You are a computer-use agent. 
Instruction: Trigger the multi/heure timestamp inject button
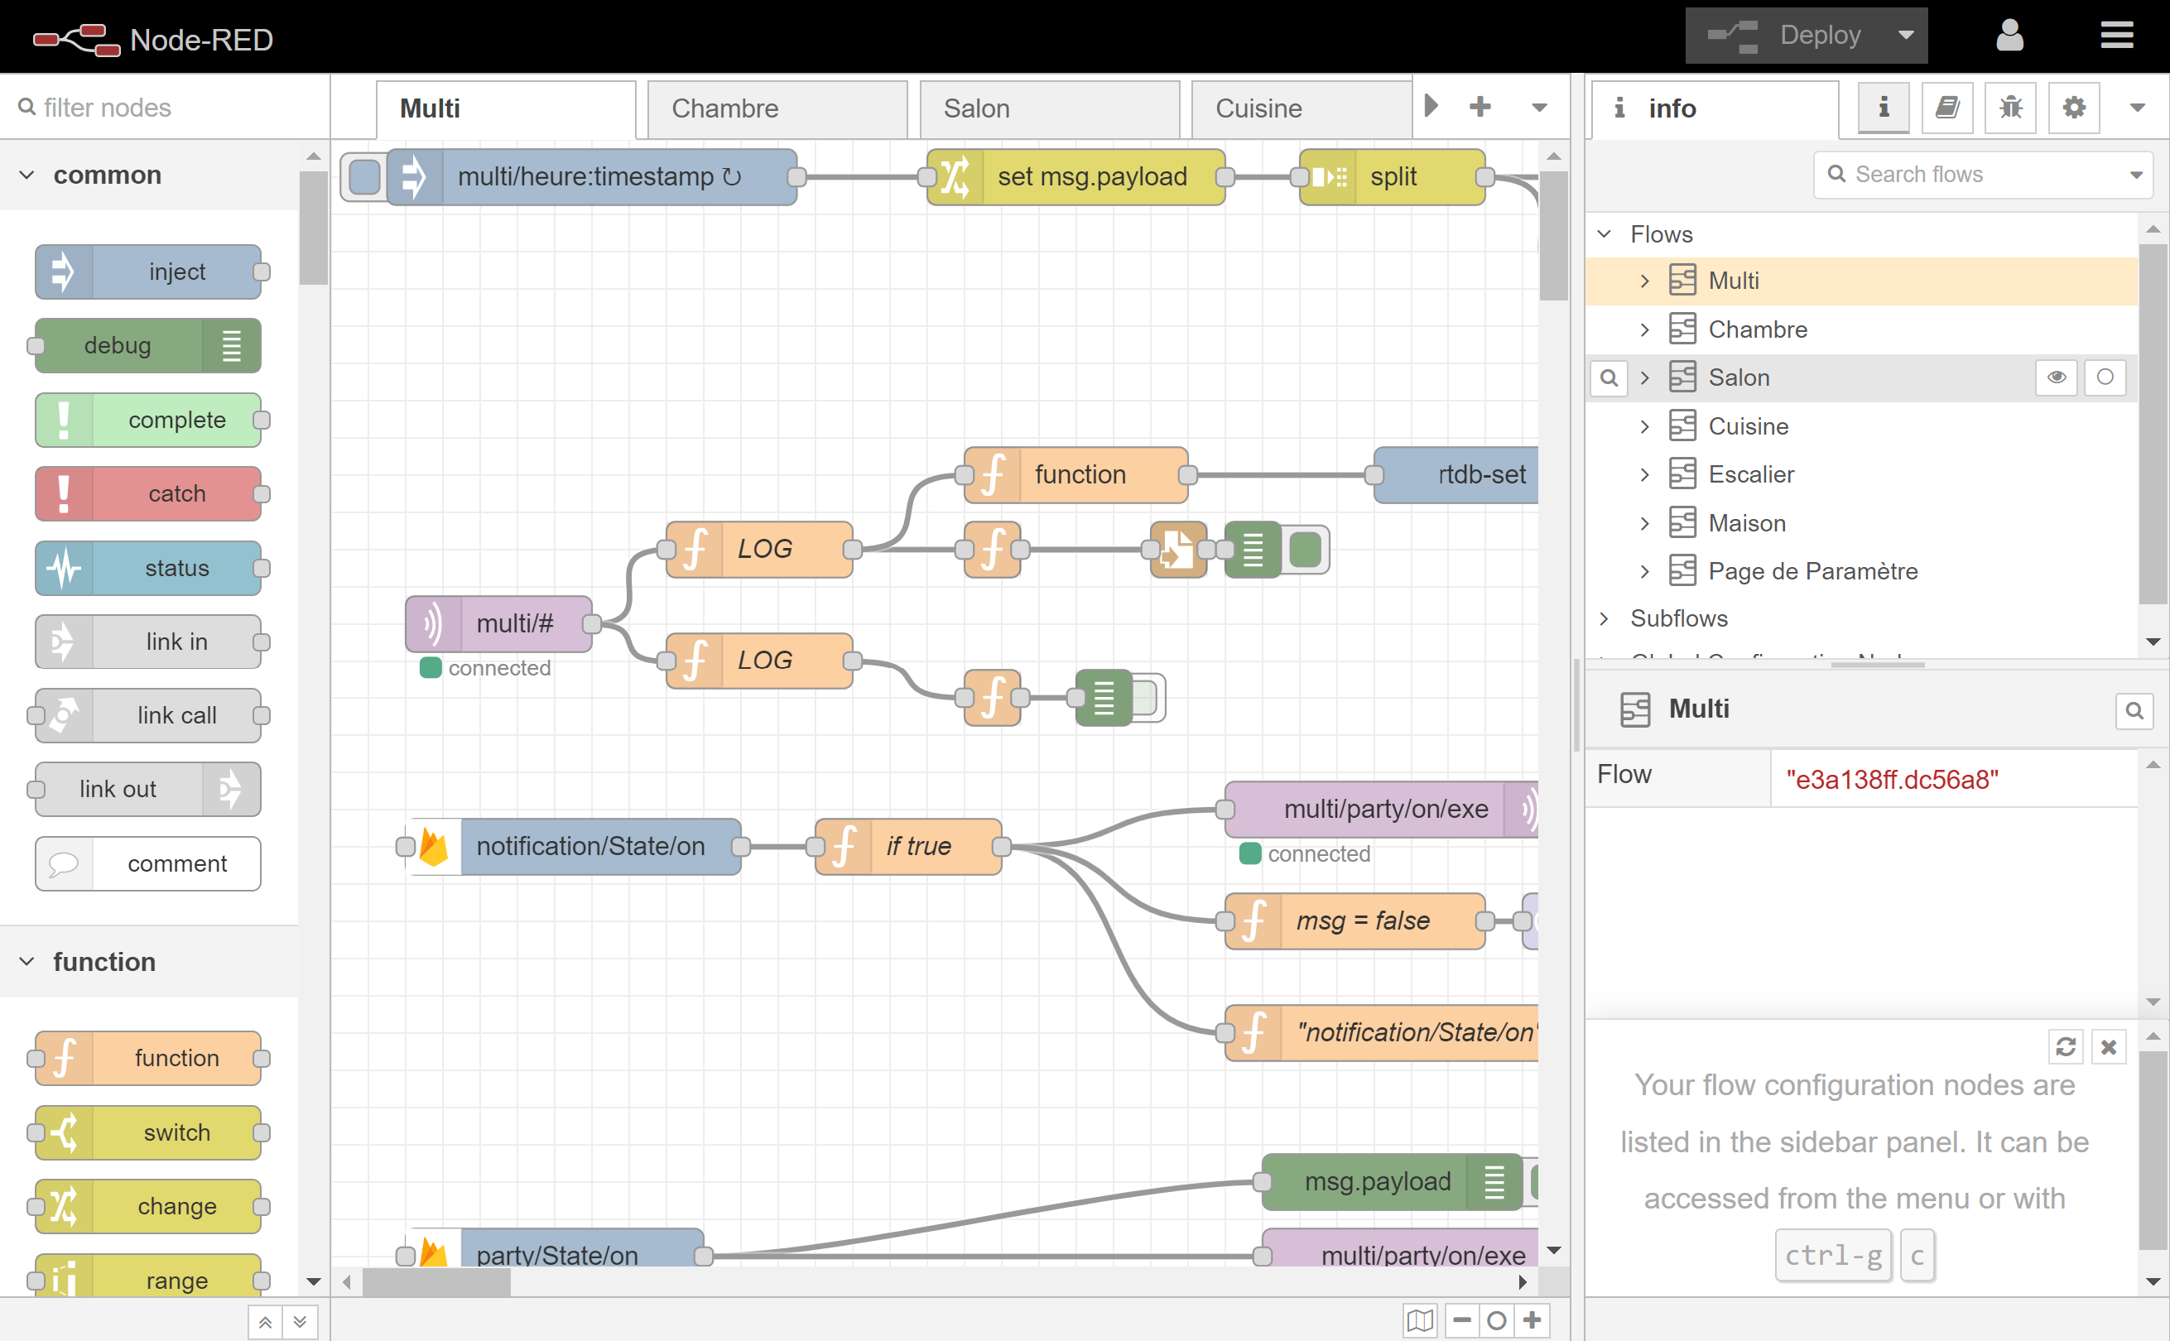click(x=364, y=176)
